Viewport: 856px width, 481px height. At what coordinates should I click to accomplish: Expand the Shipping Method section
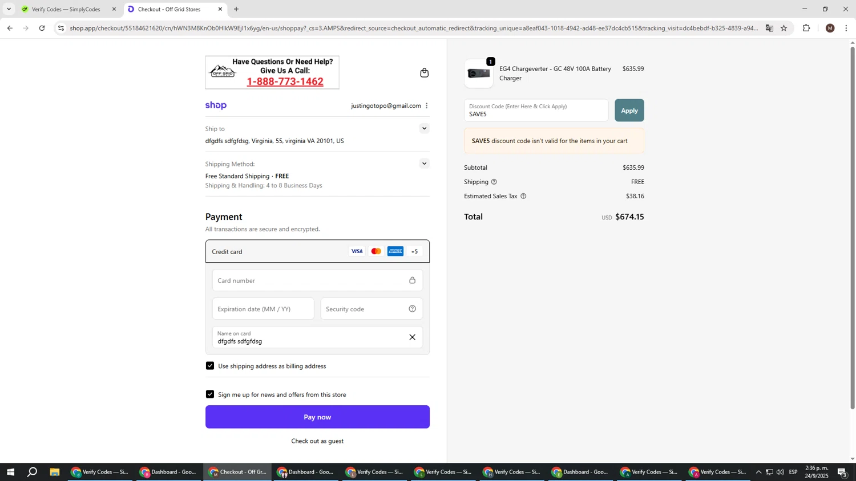[x=424, y=164]
